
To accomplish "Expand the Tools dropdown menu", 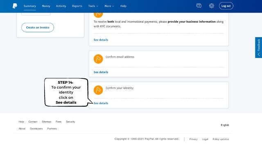I will coord(93,6).
